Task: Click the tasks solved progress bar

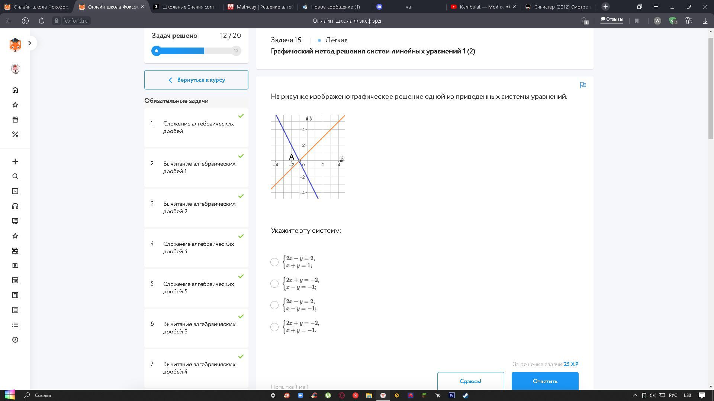Action: [196, 51]
